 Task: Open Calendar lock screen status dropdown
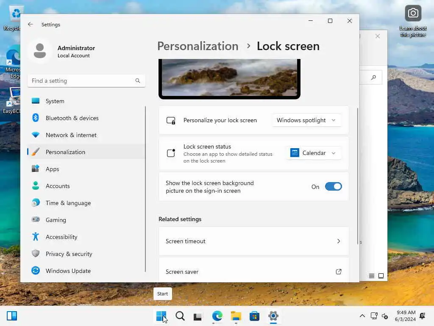point(313,153)
